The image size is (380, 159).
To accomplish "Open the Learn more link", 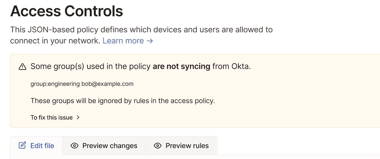I will (123, 41).
